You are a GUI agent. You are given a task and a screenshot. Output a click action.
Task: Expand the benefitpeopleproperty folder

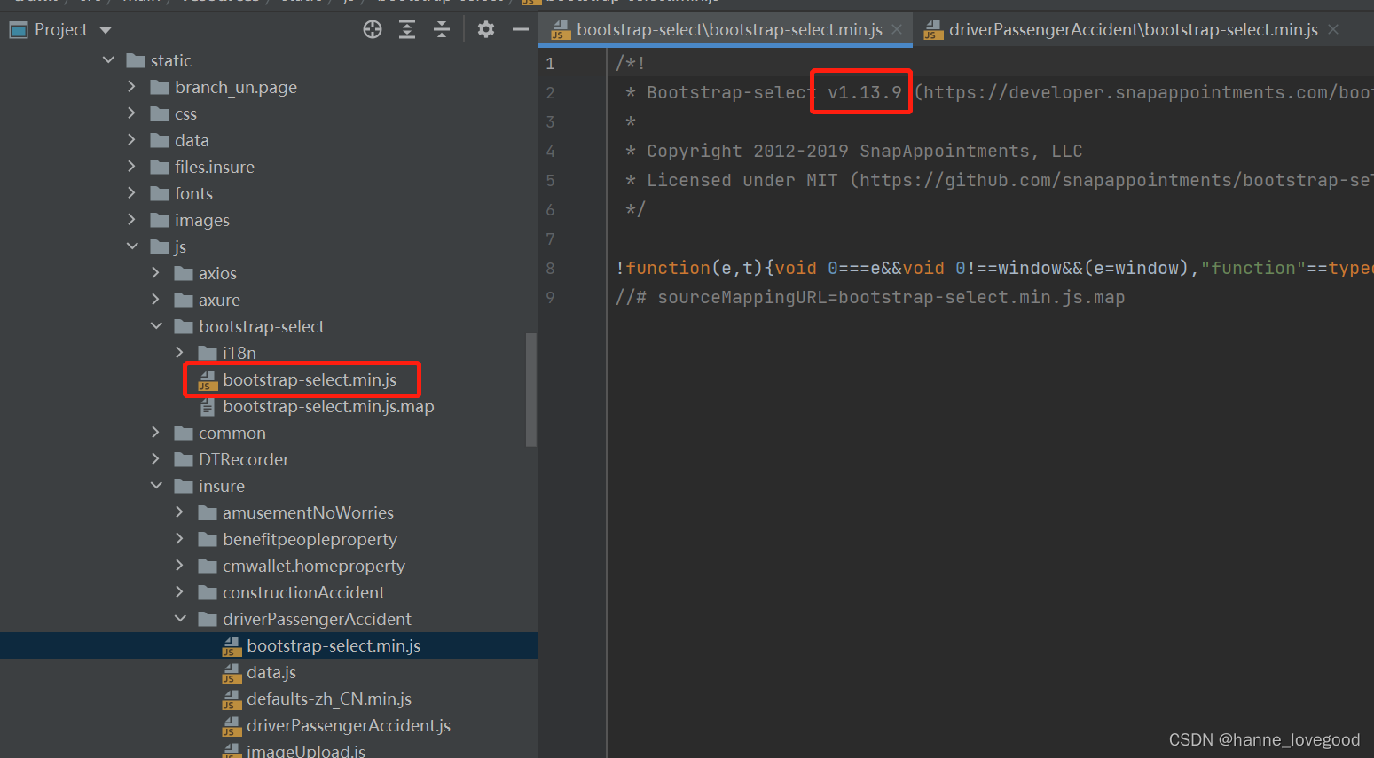180,539
